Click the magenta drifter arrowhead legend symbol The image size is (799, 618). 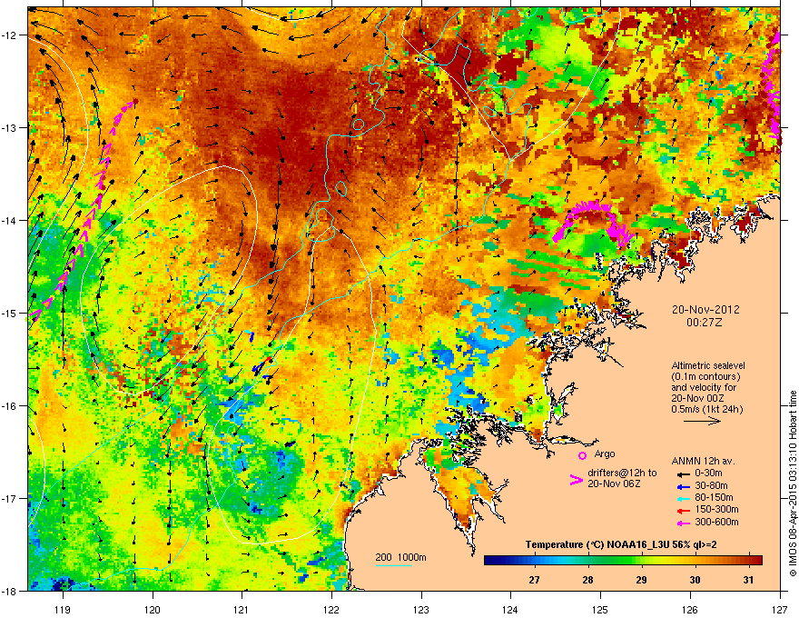[576, 480]
